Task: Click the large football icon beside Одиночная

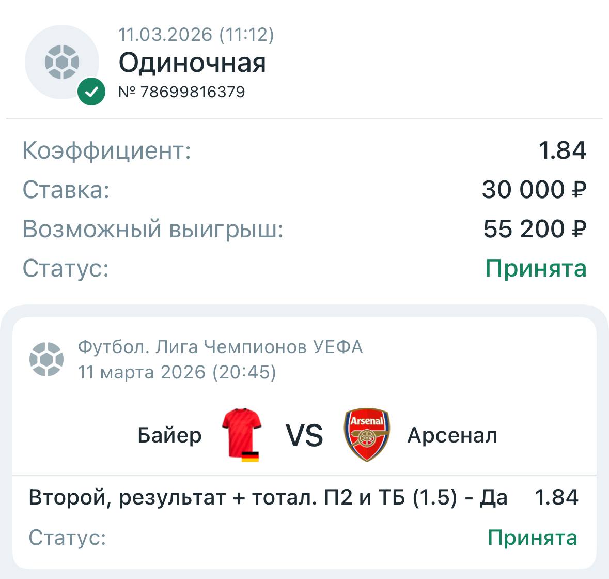Action: pyautogui.click(x=61, y=62)
